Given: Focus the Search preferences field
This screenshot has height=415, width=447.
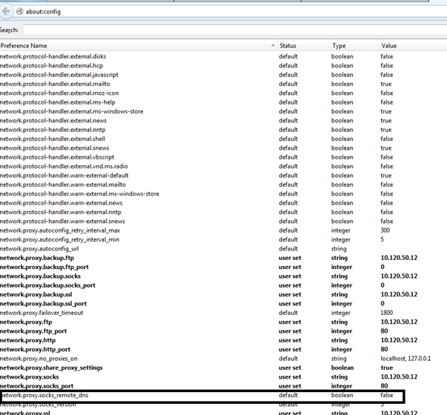Looking at the screenshot, I should coord(230,30).
